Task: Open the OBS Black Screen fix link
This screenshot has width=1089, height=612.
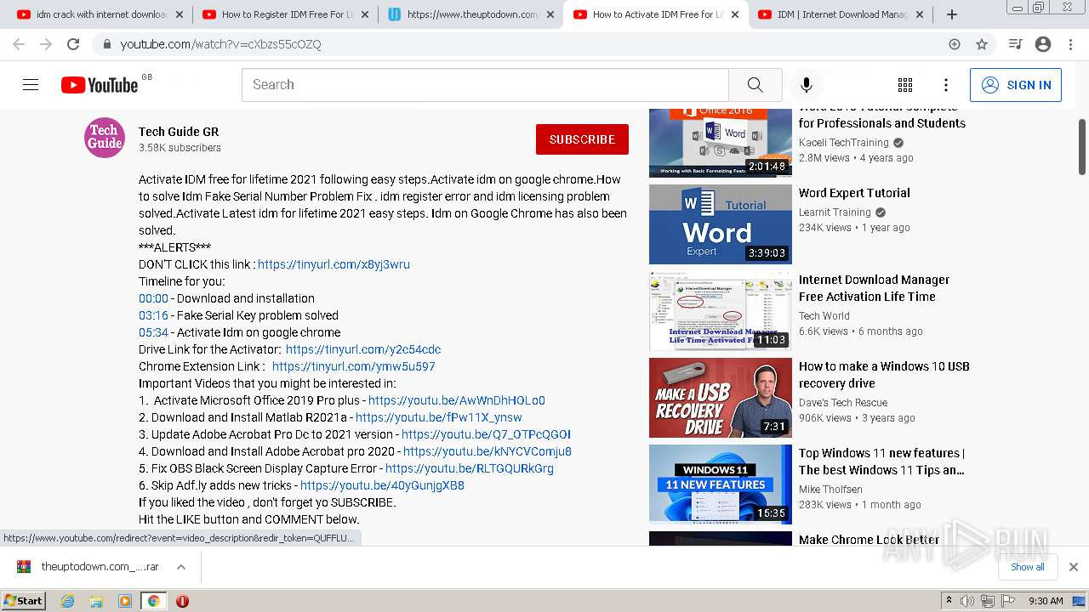Action: 470,468
